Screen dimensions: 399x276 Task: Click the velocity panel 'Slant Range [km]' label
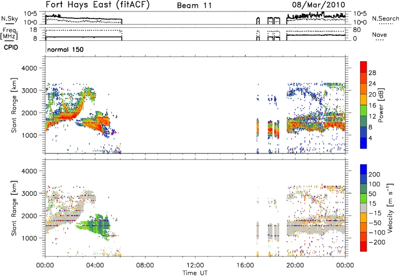click(x=14, y=208)
